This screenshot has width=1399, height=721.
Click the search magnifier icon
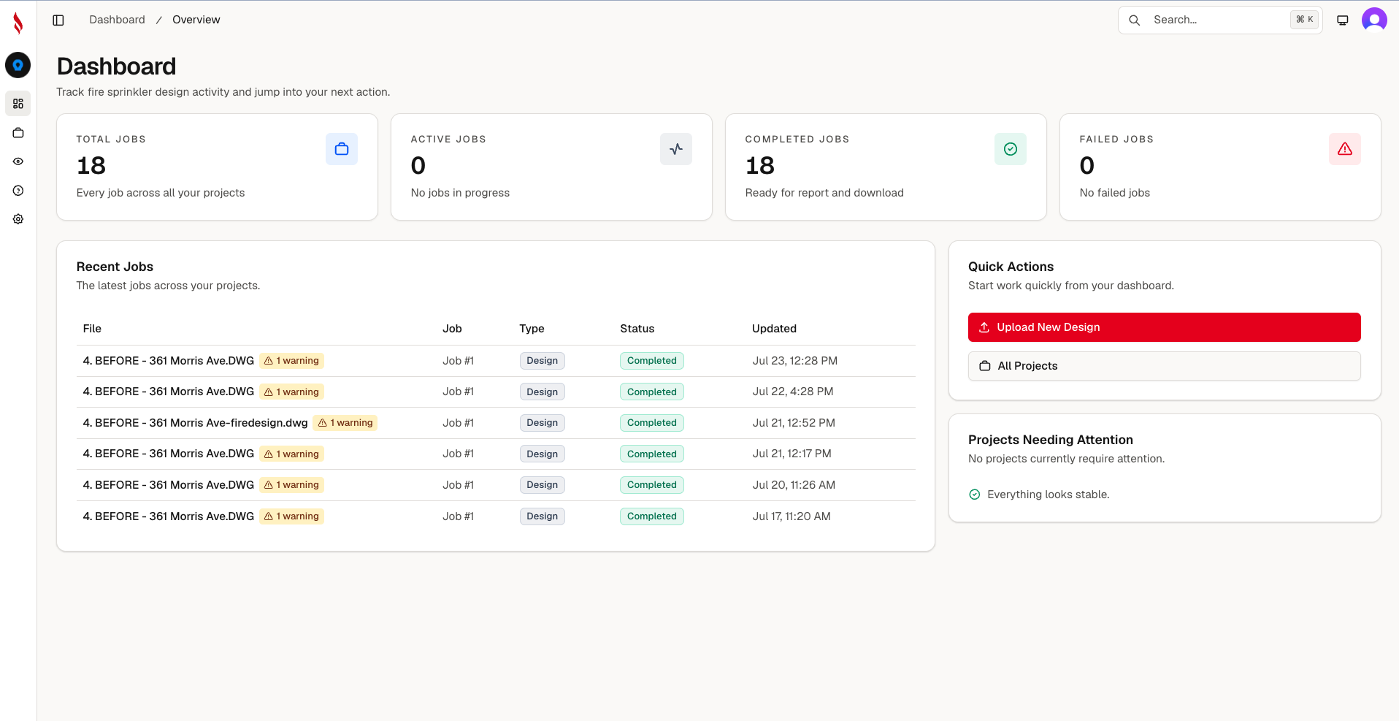pos(1135,20)
